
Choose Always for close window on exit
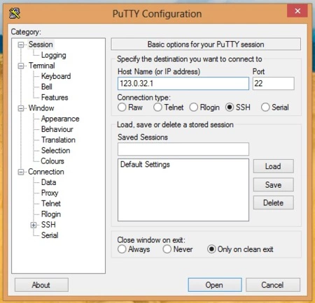pos(122,249)
